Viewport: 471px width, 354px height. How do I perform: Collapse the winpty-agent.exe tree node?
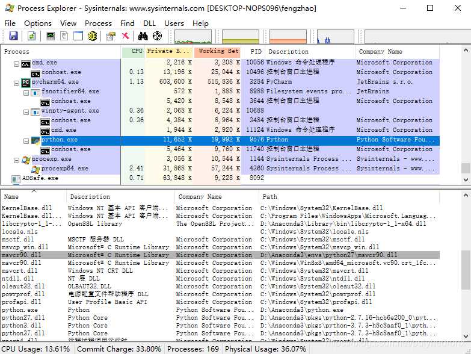tap(26, 112)
